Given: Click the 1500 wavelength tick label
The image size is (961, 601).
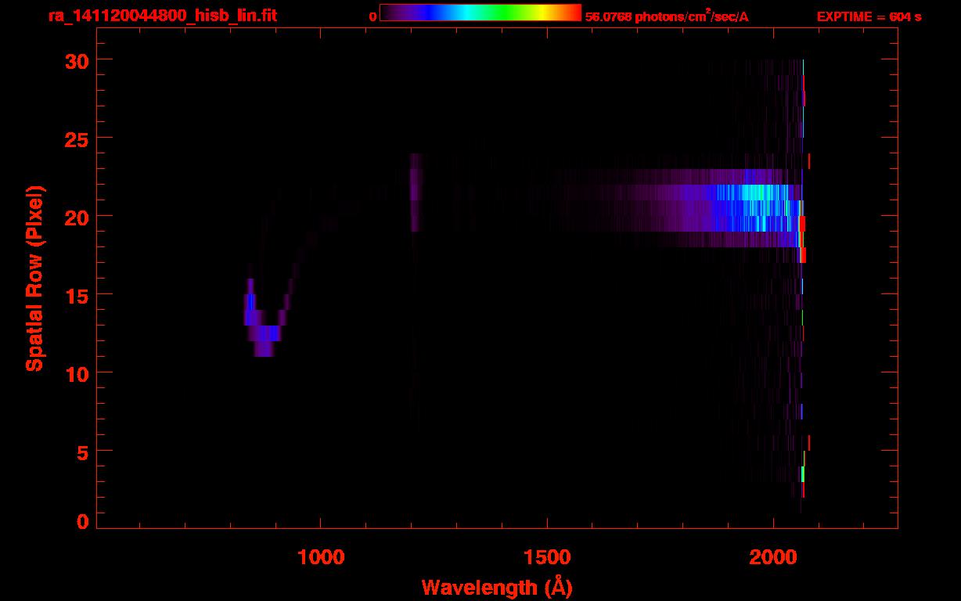Looking at the screenshot, I should coord(547,557).
